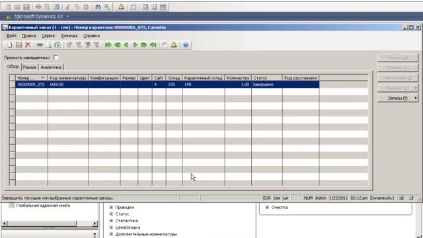Click the New record icon in quarantine order toolbar
Screen dimensions: 423x238
click(10, 45)
